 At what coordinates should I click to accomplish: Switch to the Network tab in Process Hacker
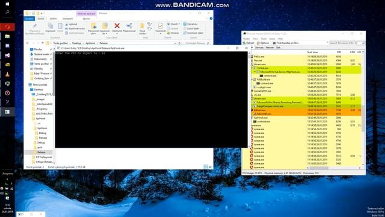[269, 48]
